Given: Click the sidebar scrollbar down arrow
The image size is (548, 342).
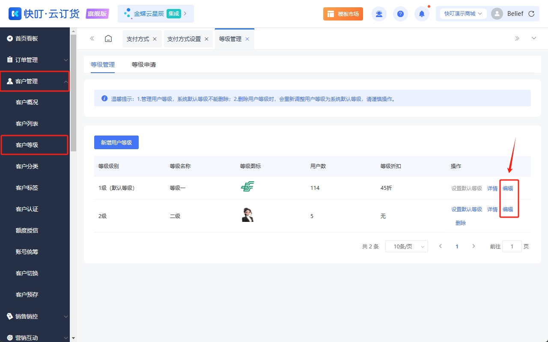Looking at the screenshot, I should tap(73, 338).
